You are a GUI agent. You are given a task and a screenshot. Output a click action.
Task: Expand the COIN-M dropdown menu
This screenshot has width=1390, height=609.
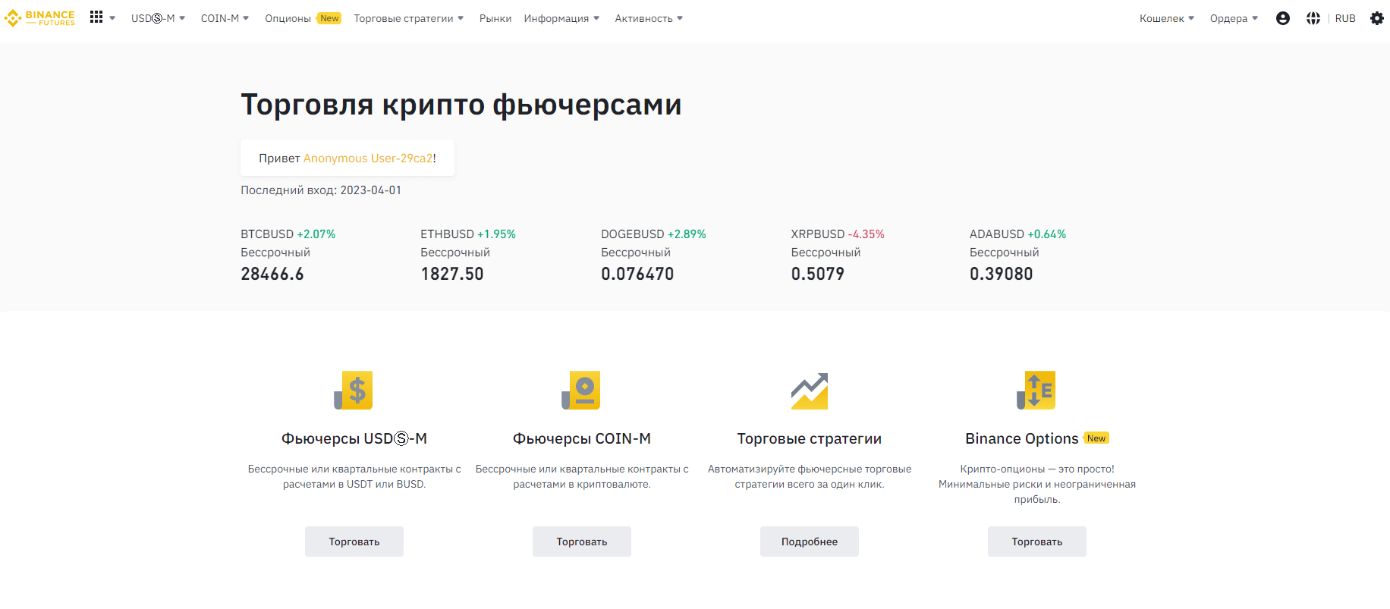click(x=225, y=18)
